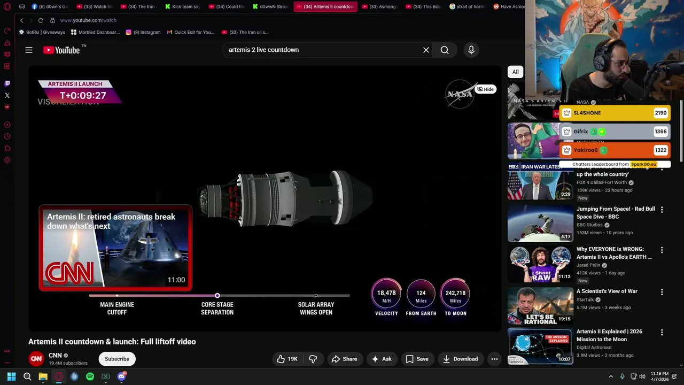Open suggested CNN 'retired astronauts' video card
The image size is (684, 385).
(115, 248)
